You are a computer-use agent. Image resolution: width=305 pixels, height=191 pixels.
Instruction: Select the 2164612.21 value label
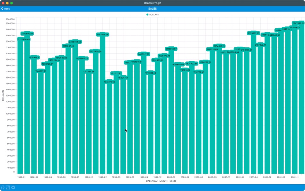click(x=219, y=46)
